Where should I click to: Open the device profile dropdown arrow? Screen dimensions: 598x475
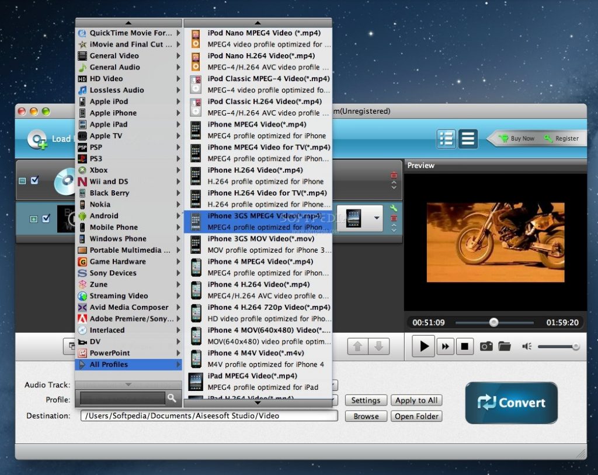tap(377, 218)
